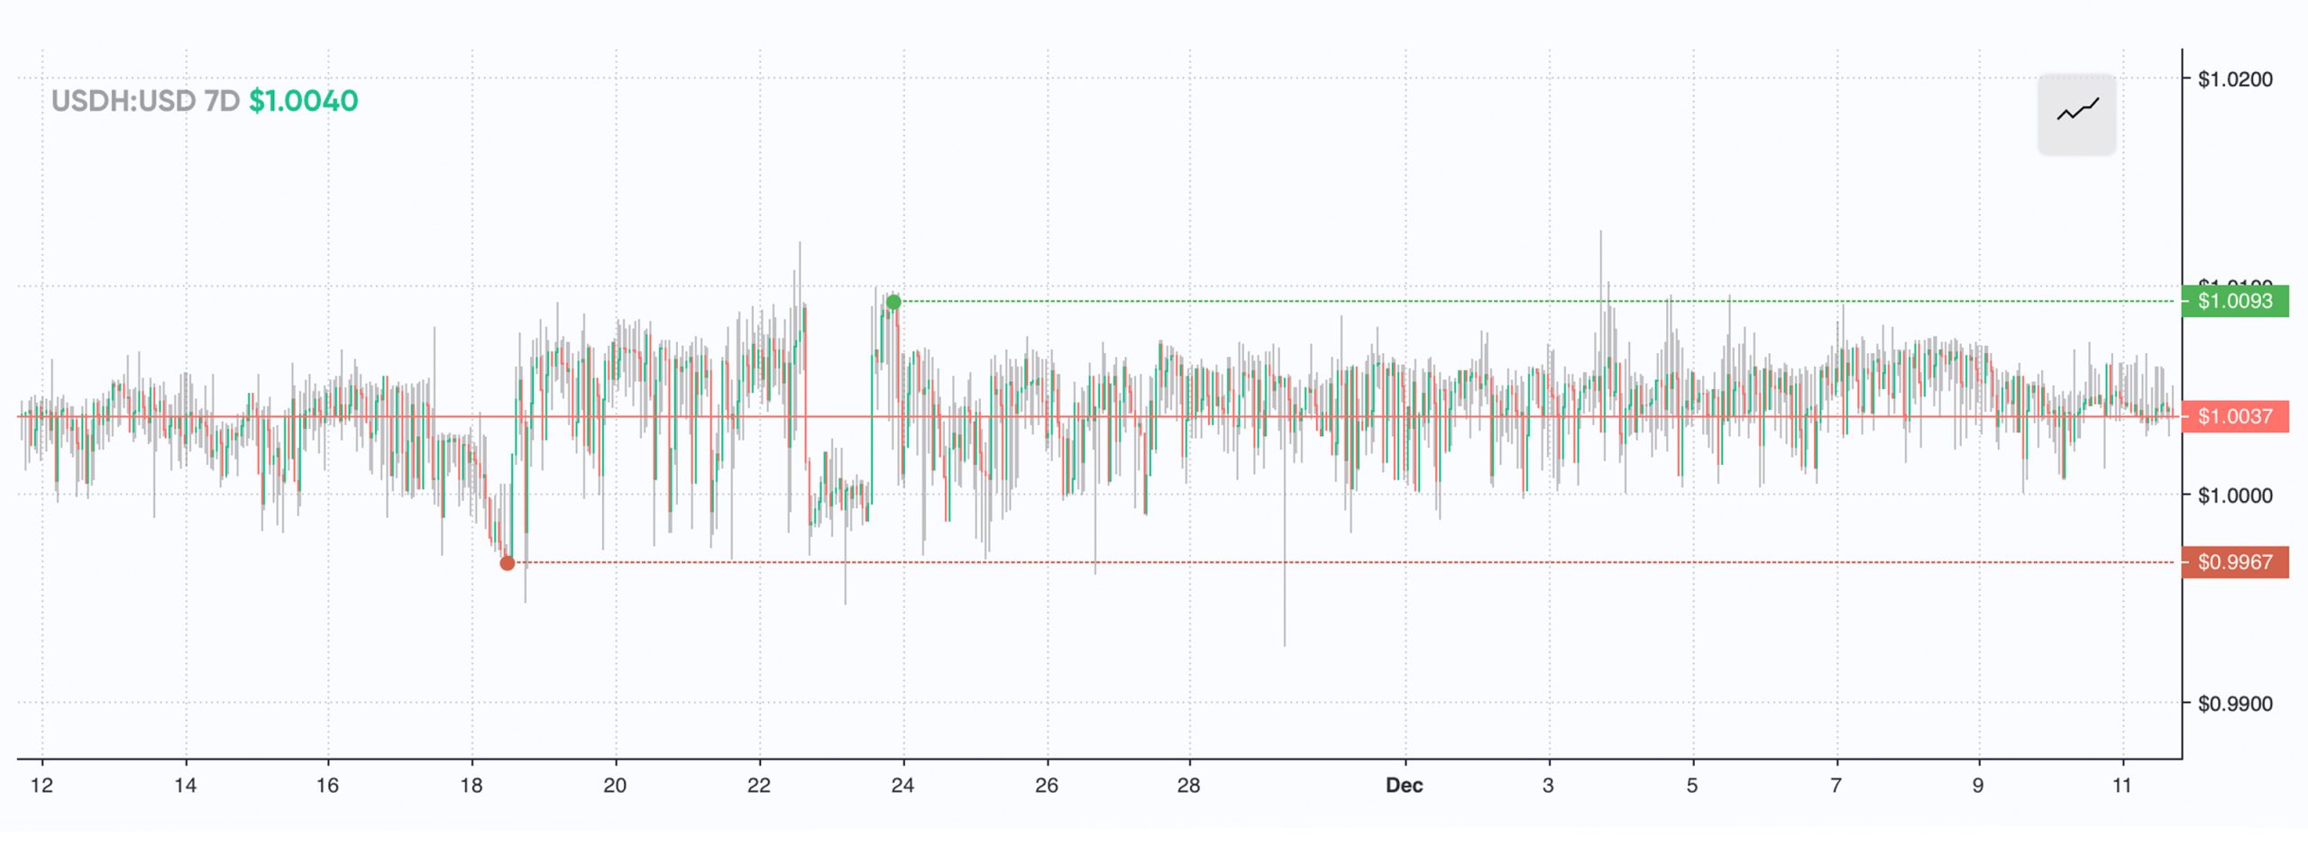Viewport: 2308px width, 865px height.
Task: Select the Dec label on time axis
Action: coord(1404,786)
